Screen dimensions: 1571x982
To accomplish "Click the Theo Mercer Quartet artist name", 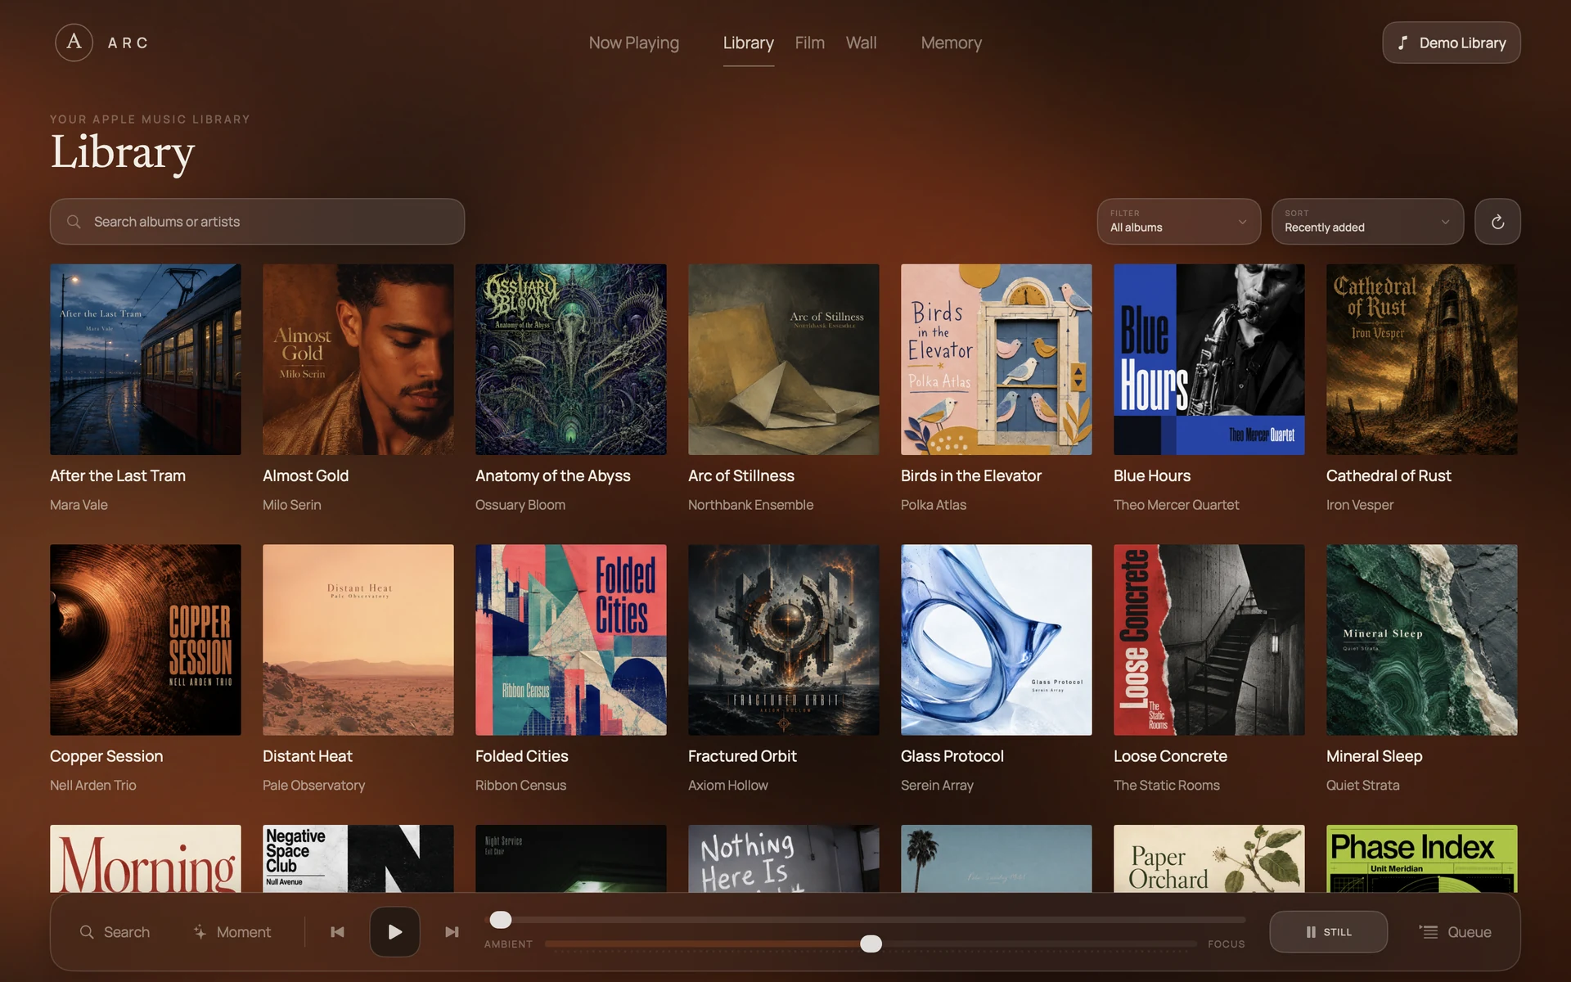I will pyautogui.click(x=1176, y=505).
